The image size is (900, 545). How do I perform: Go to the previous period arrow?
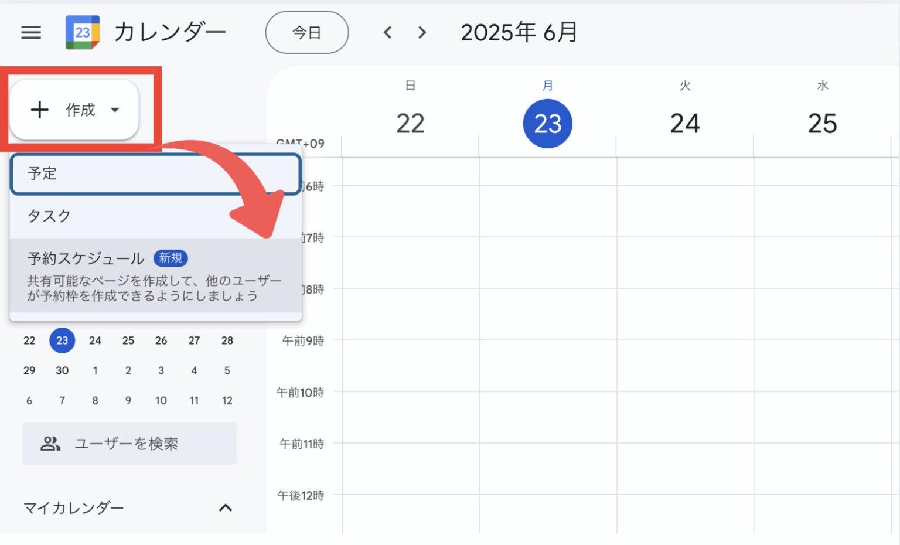click(x=387, y=32)
